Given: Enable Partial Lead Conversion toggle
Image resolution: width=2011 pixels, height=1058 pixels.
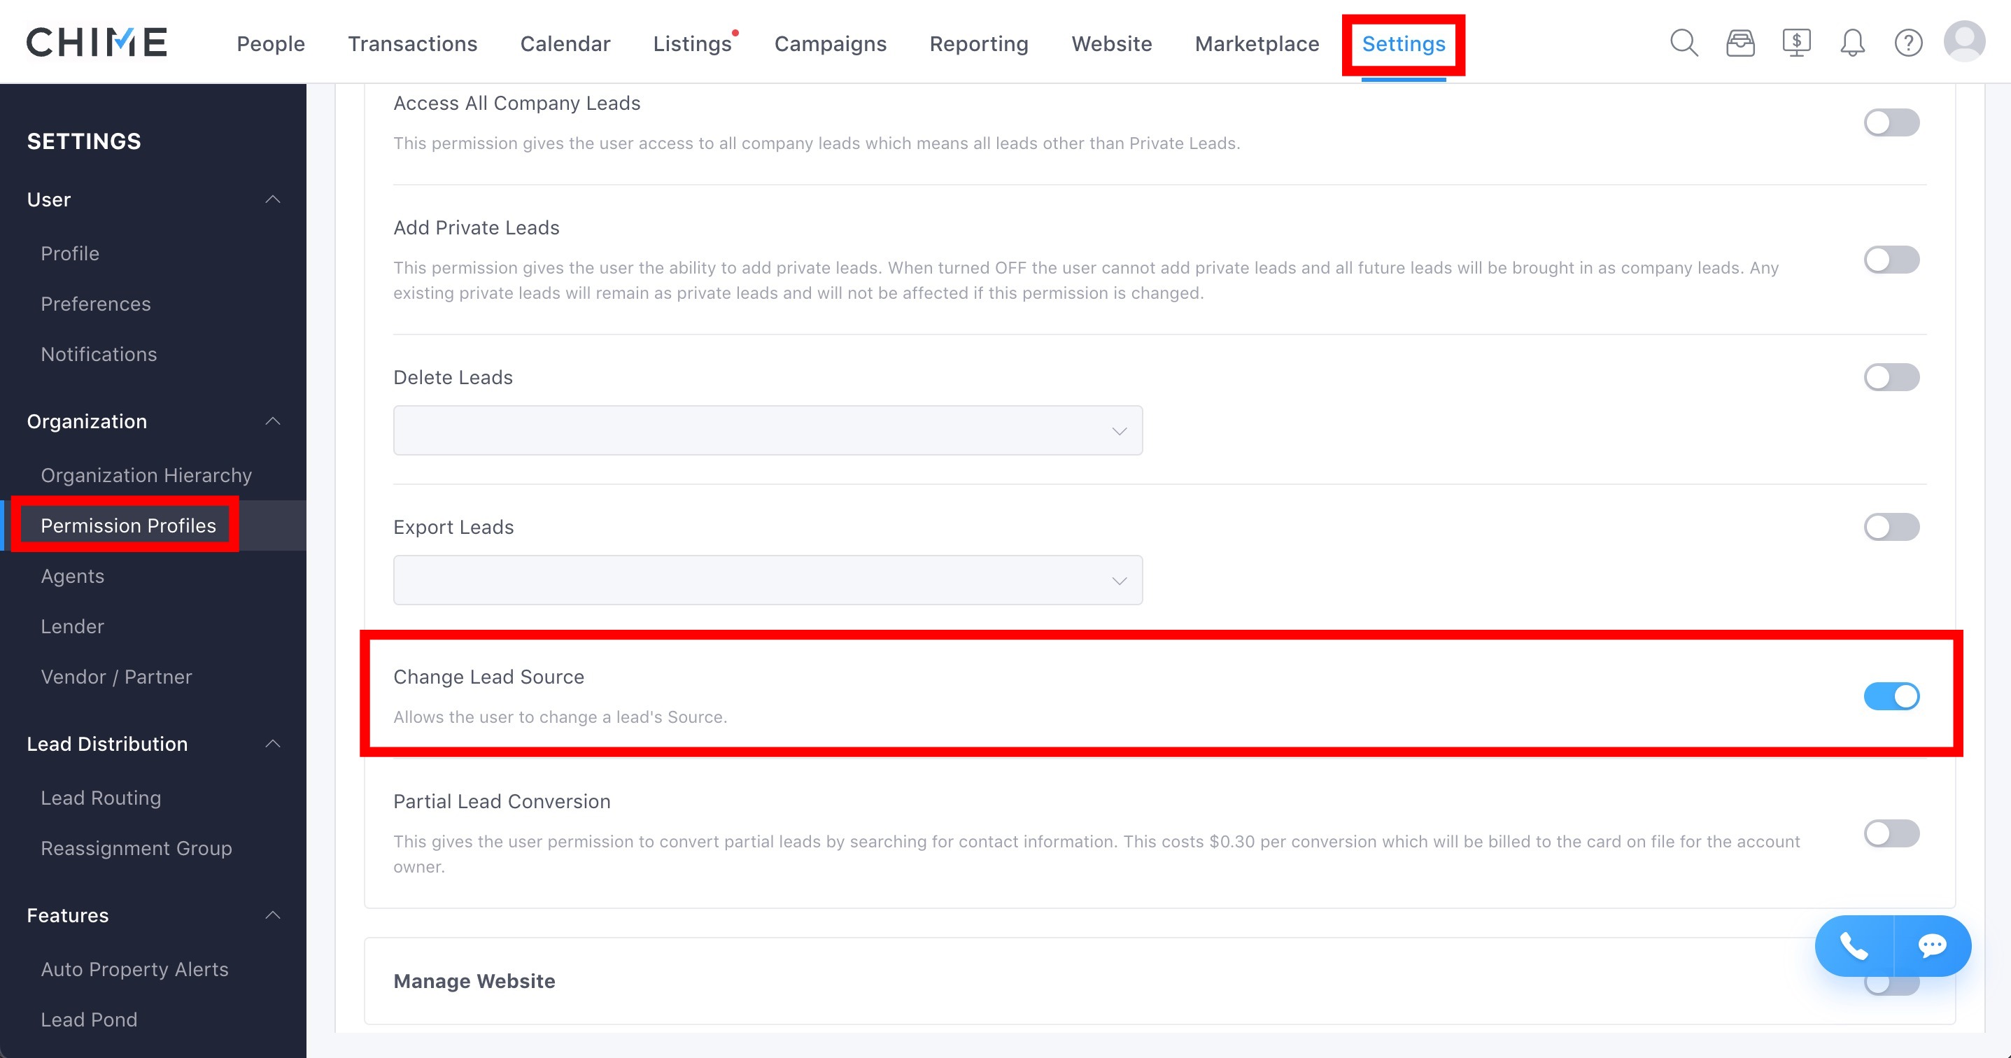Looking at the screenshot, I should (x=1891, y=833).
